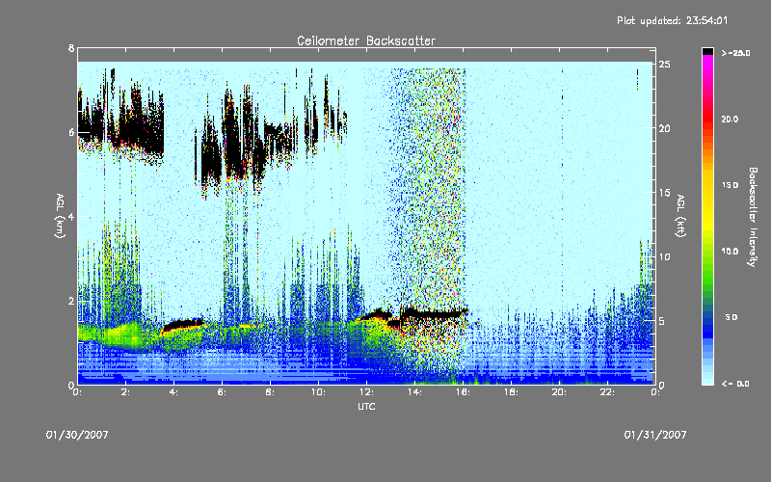Click the '25' kft tick on right axis
This screenshot has height=482, width=771.
(x=664, y=65)
